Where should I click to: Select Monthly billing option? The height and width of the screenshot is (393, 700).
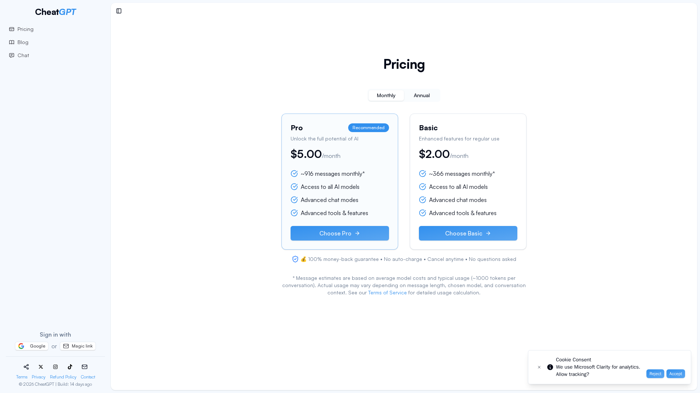pos(386,95)
